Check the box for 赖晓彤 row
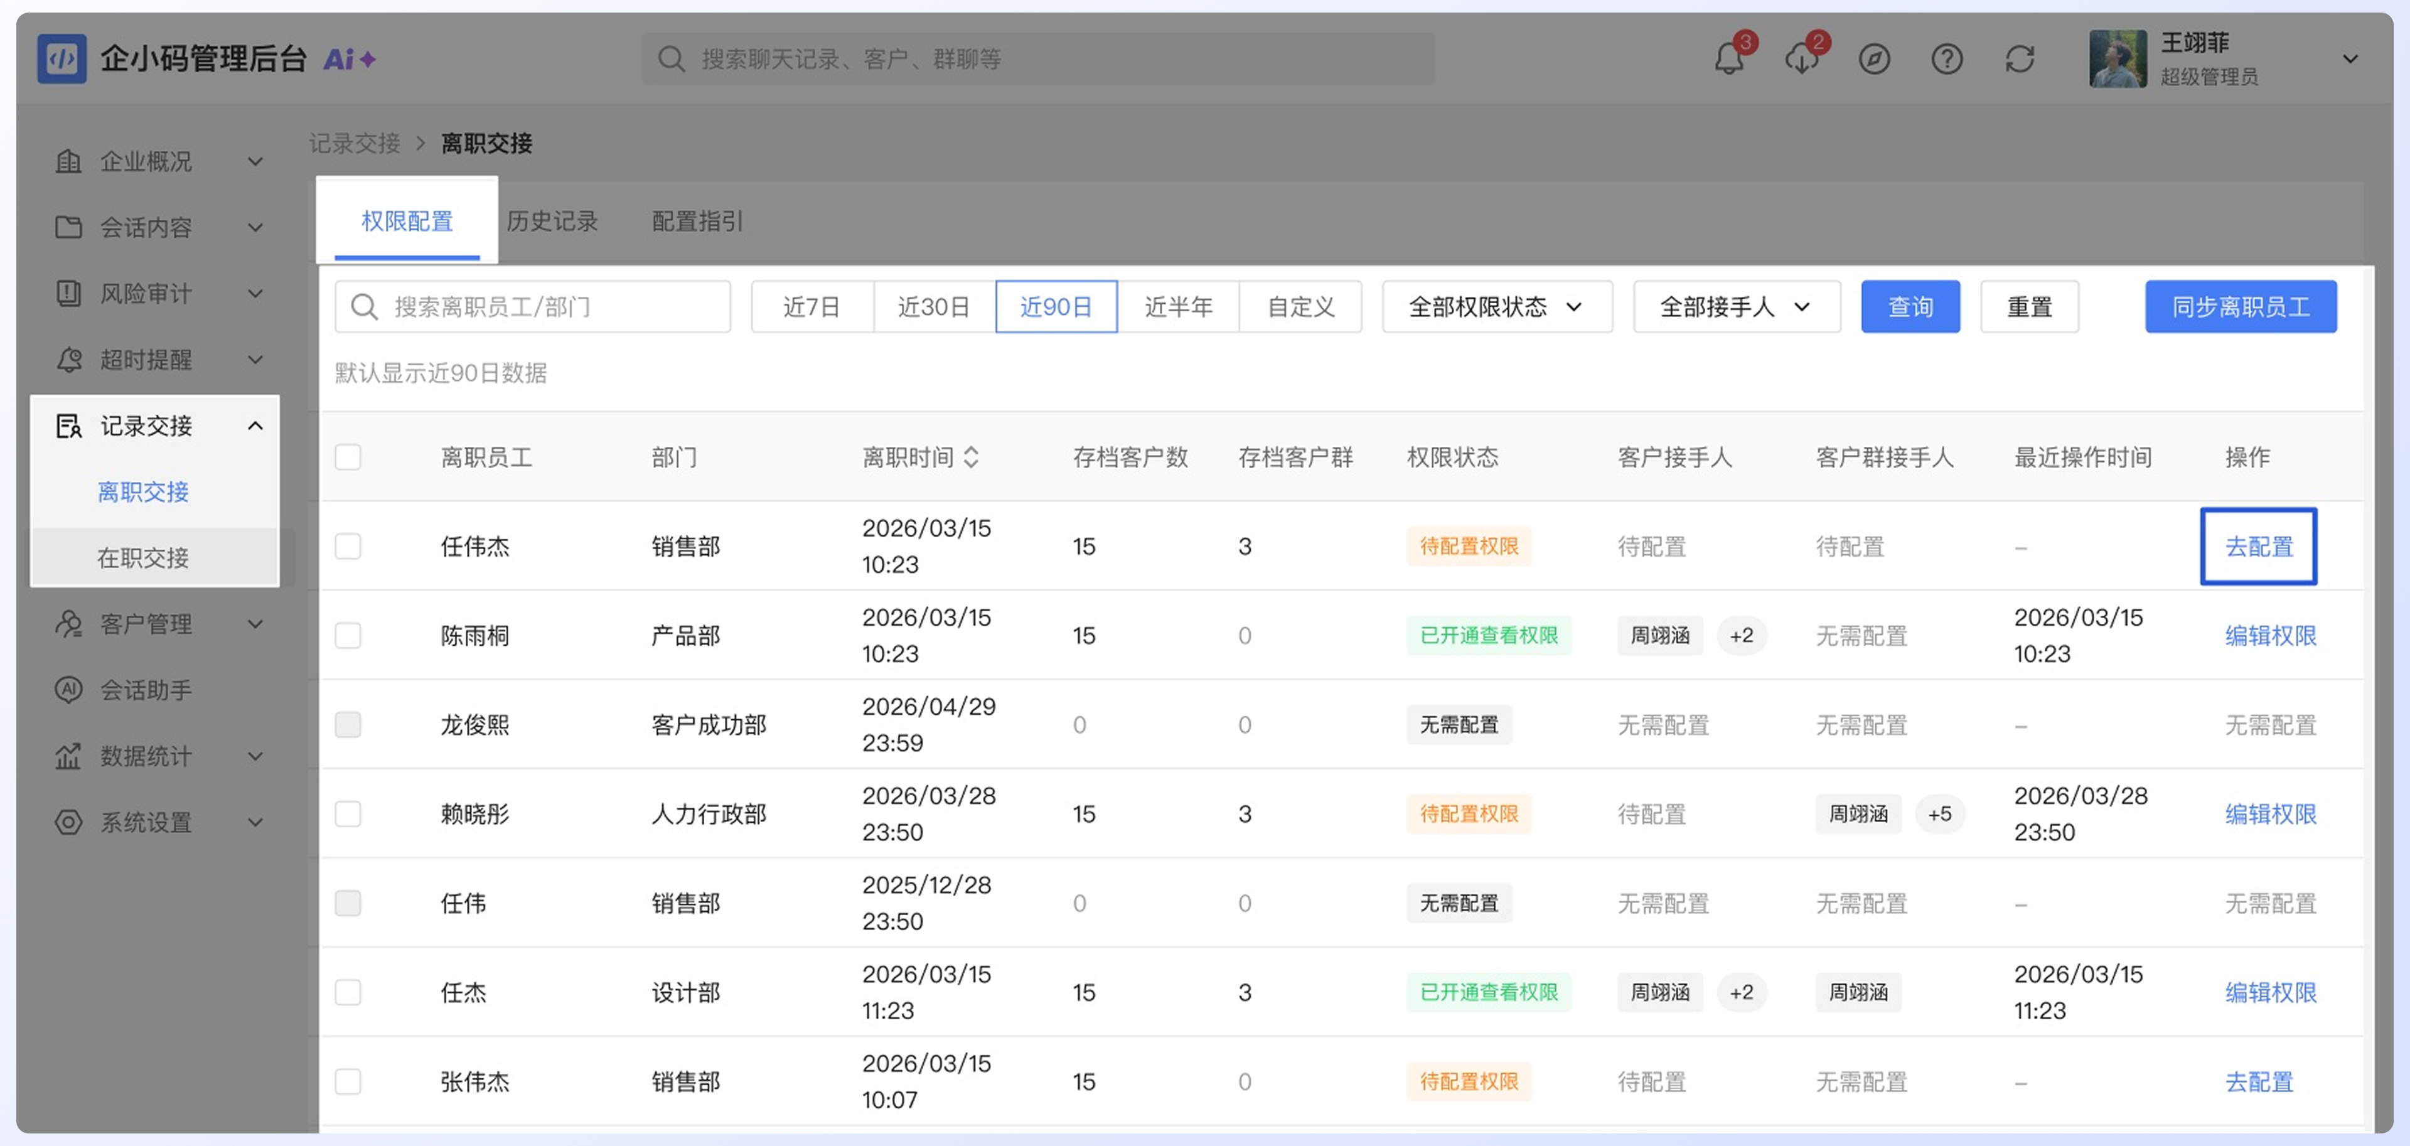The height and width of the screenshot is (1146, 2410). (348, 814)
